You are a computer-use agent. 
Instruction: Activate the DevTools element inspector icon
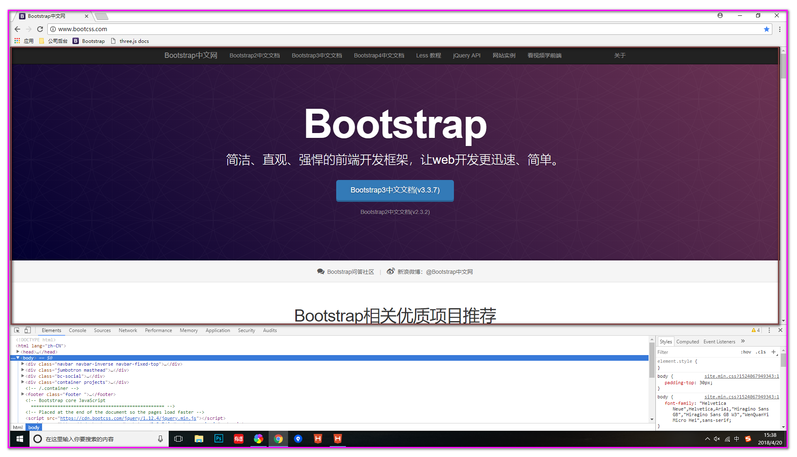pos(17,330)
